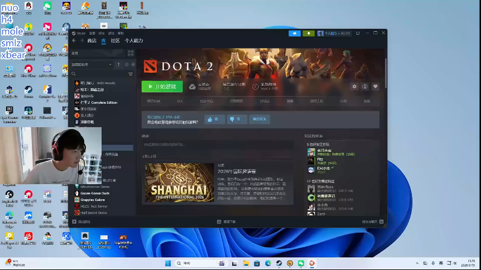Click the blue megaphone announcements button
This screenshot has height=270, width=481.
tap(295, 33)
